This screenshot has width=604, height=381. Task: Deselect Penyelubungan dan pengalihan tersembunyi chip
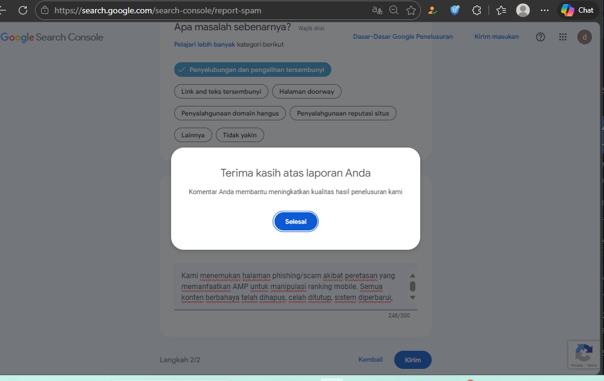tap(253, 70)
